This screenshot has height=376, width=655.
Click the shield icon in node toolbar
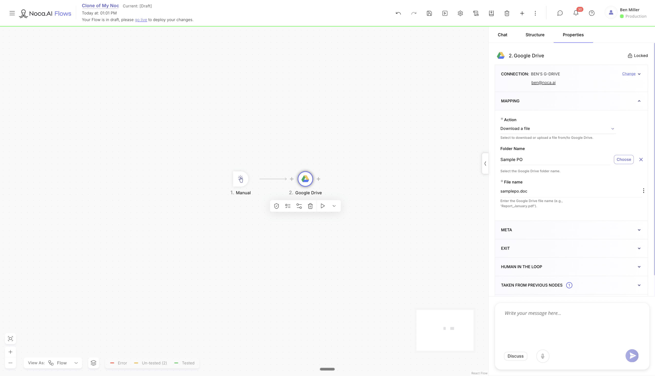point(276,206)
